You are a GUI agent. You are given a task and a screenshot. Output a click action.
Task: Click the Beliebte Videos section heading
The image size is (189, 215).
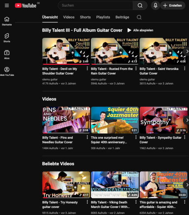pos(58,164)
